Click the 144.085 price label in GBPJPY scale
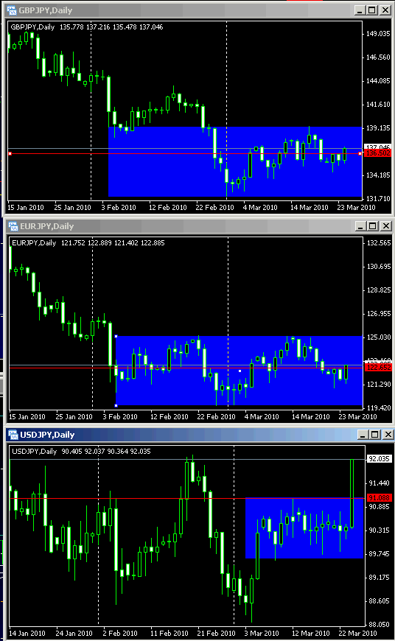The image size is (395, 641). (378, 81)
